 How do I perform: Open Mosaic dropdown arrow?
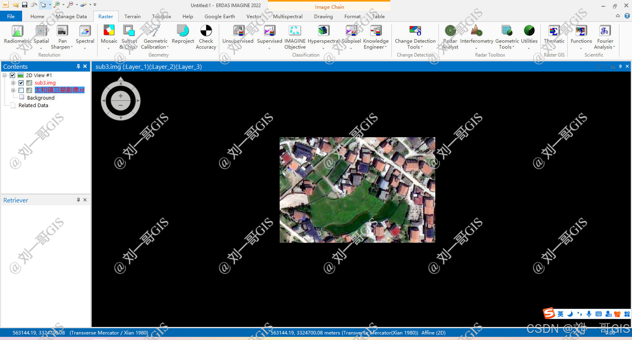(x=109, y=48)
